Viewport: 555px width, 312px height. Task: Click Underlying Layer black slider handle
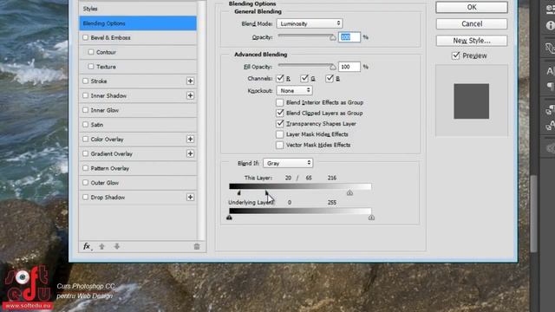point(229,218)
